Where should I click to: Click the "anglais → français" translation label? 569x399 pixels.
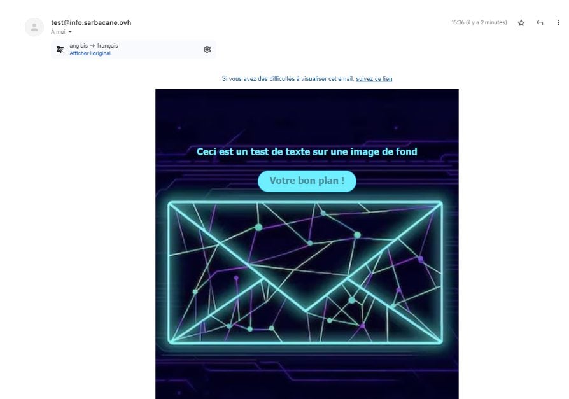click(x=94, y=46)
